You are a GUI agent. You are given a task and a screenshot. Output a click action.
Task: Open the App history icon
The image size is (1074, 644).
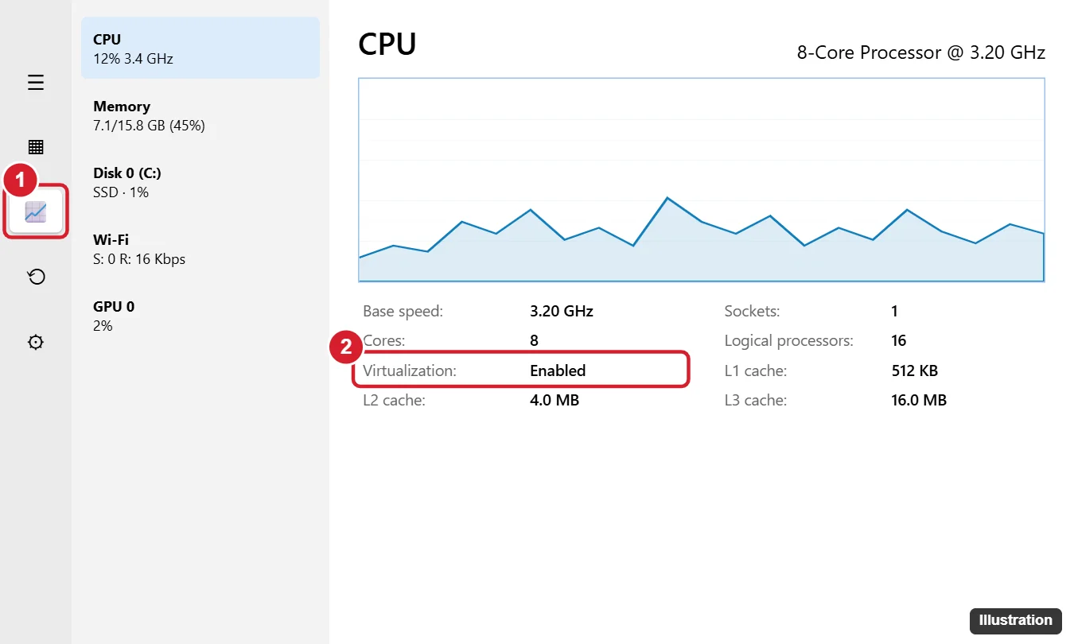point(36,277)
